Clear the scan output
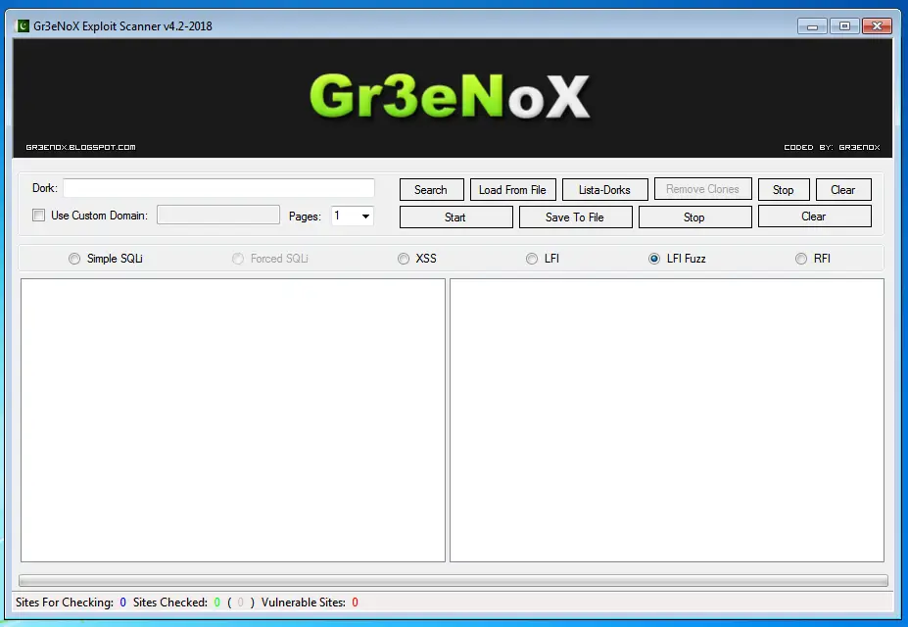Screen dimensions: 908x627 coord(814,217)
